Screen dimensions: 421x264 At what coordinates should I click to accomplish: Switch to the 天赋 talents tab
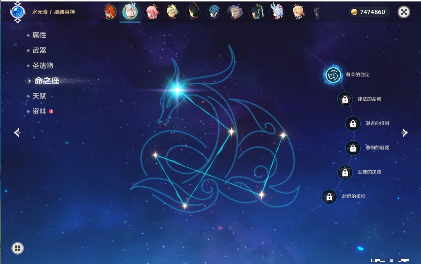coord(39,96)
